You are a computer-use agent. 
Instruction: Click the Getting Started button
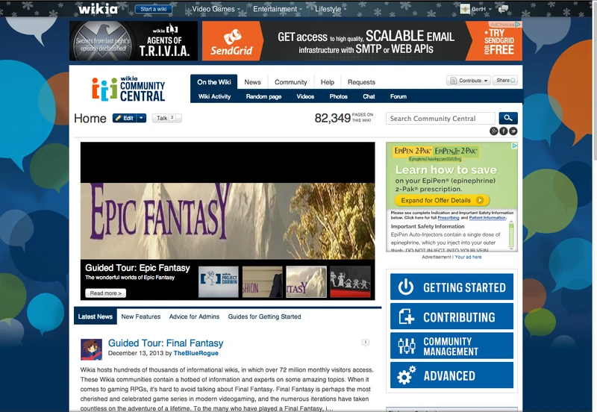click(x=451, y=287)
